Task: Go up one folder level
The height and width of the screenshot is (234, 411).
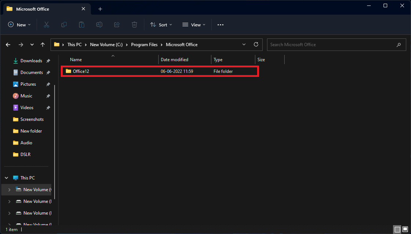Action: click(x=42, y=45)
